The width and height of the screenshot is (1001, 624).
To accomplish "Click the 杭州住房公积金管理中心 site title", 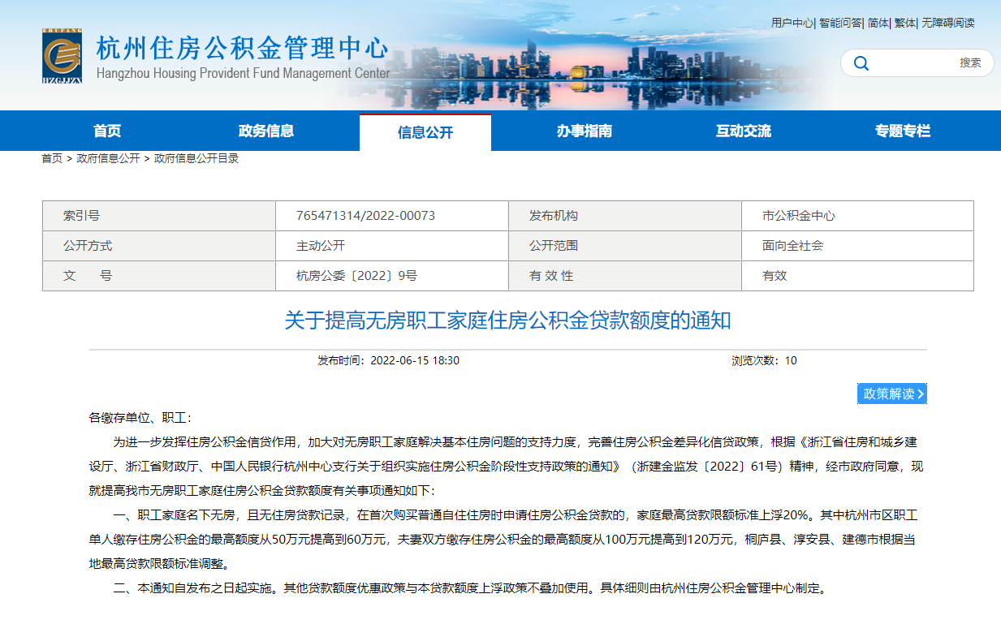I will [242, 48].
